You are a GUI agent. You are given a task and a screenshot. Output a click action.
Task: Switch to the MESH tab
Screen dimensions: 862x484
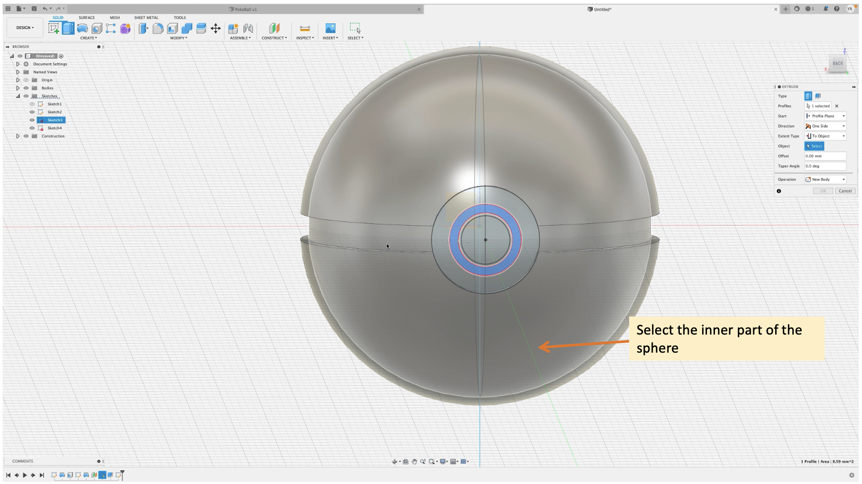[115, 18]
